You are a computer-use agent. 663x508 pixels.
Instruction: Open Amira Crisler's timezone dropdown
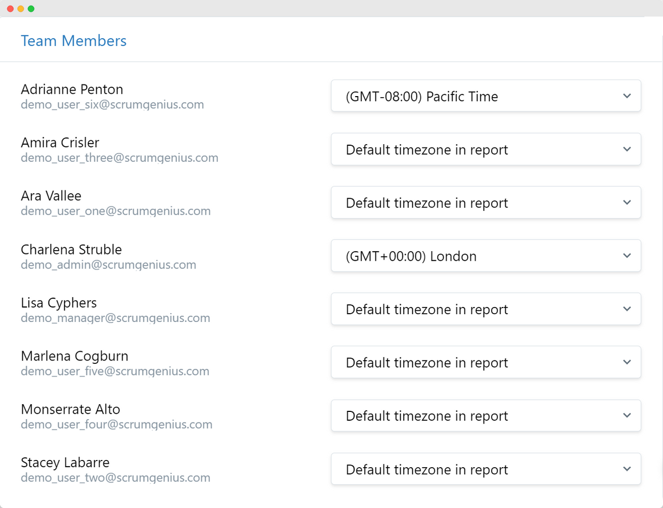(486, 150)
